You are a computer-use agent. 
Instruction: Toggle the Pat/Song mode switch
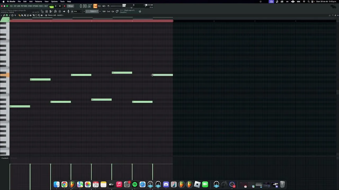point(51,6)
